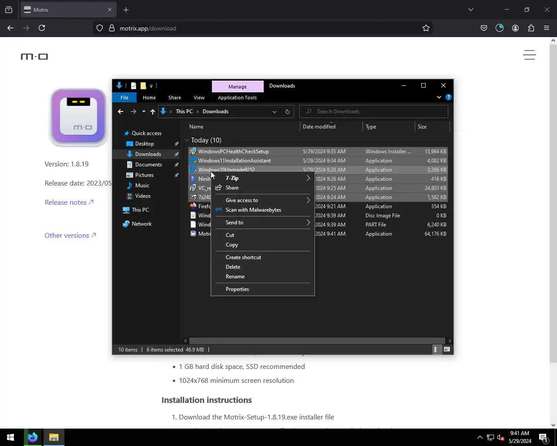The width and height of the screenshot is (557, 446).
Task: Choose Share in the context menu
Action: 263,187
